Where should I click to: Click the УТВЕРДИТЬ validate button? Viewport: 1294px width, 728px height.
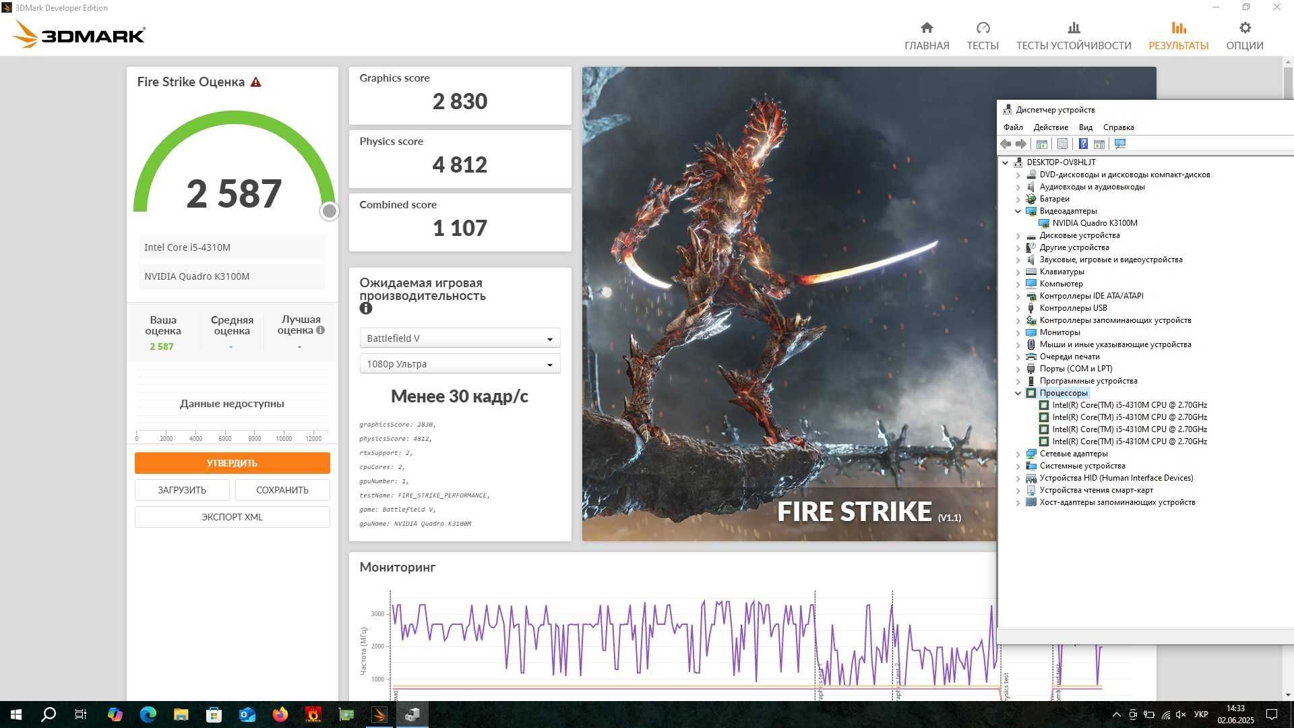tap(232, 463)
